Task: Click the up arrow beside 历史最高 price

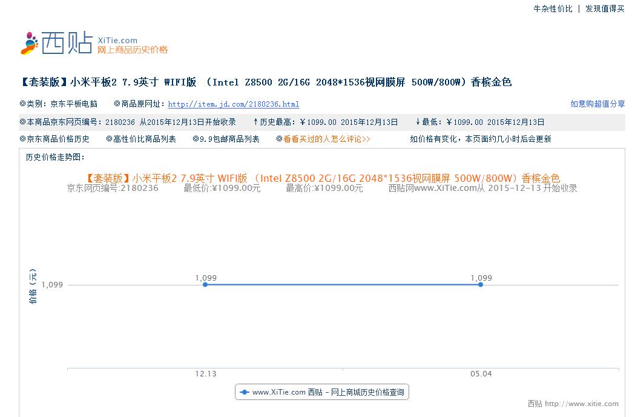Action: (x=257, y=122)
